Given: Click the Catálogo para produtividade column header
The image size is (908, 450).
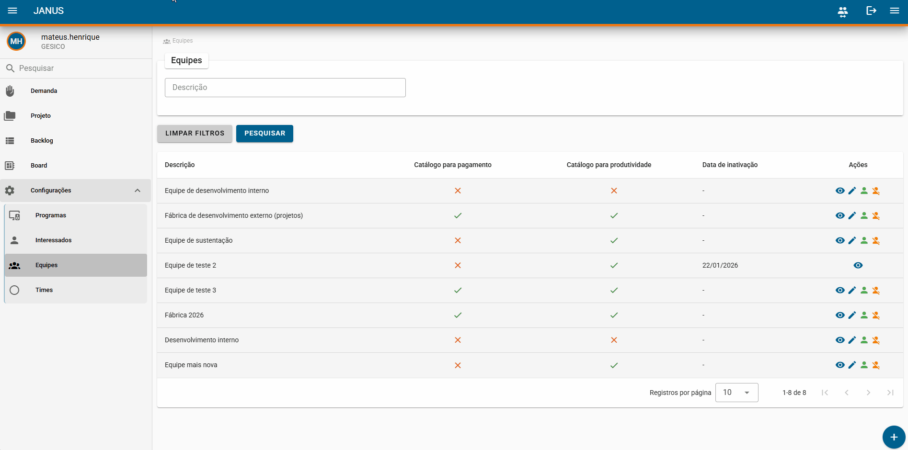Looking at the screenshot, I should [609, 165].
